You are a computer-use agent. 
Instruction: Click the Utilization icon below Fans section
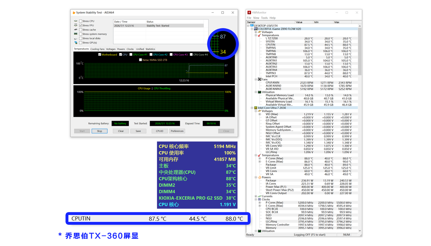(x=259, y=92)
